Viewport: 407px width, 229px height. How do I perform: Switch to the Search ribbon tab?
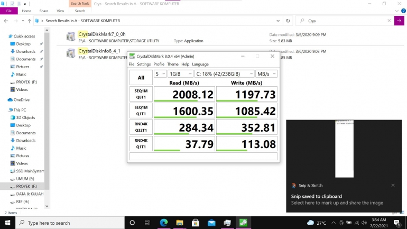80,11
